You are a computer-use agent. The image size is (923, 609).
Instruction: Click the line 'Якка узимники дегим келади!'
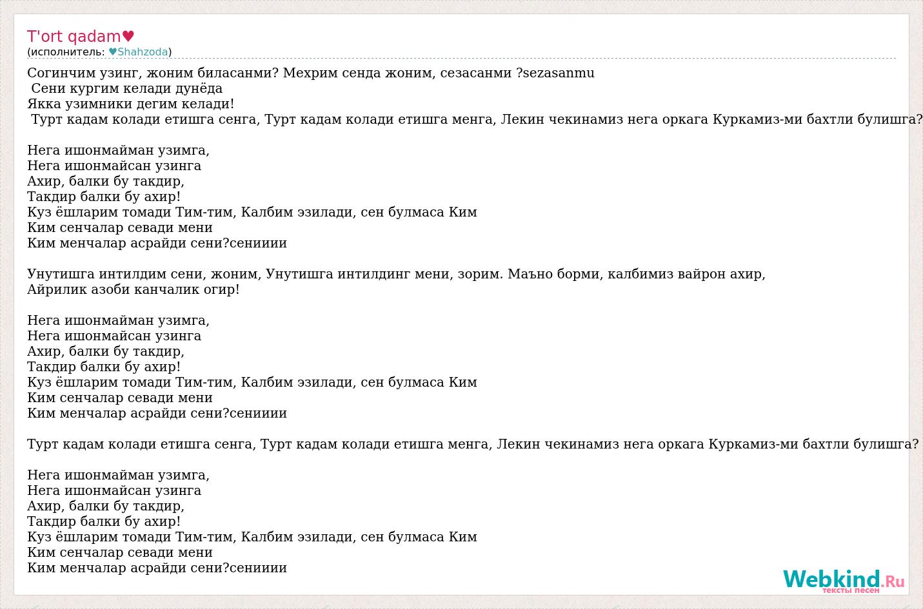coord(131,104)
